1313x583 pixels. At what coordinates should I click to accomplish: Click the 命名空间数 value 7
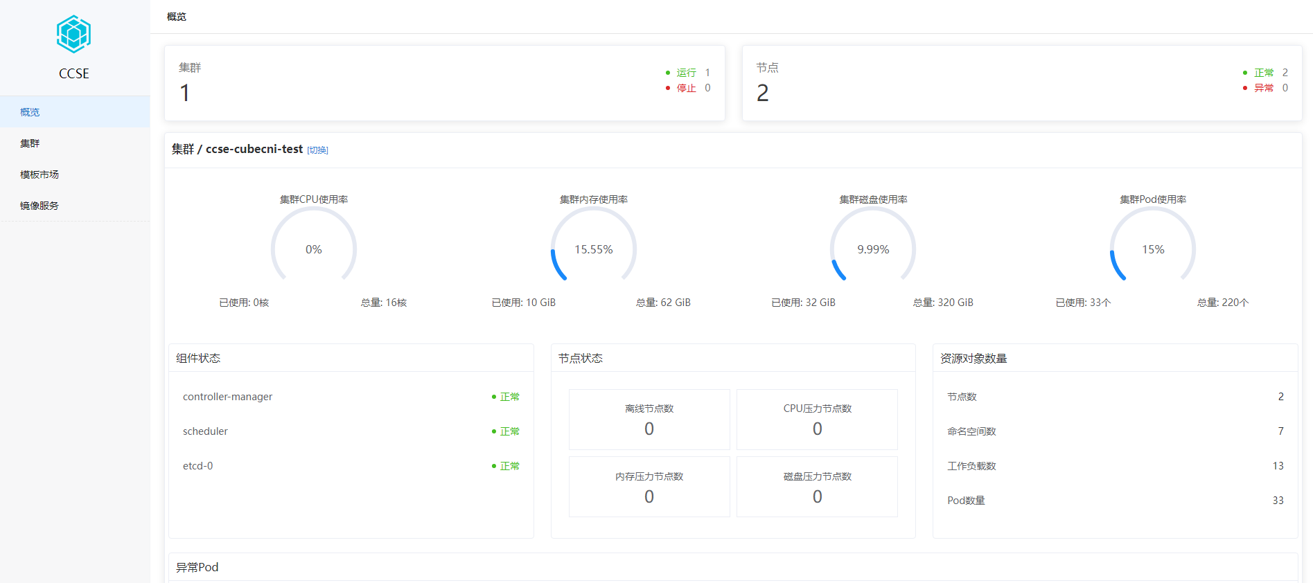click(x=1280, y=431)
